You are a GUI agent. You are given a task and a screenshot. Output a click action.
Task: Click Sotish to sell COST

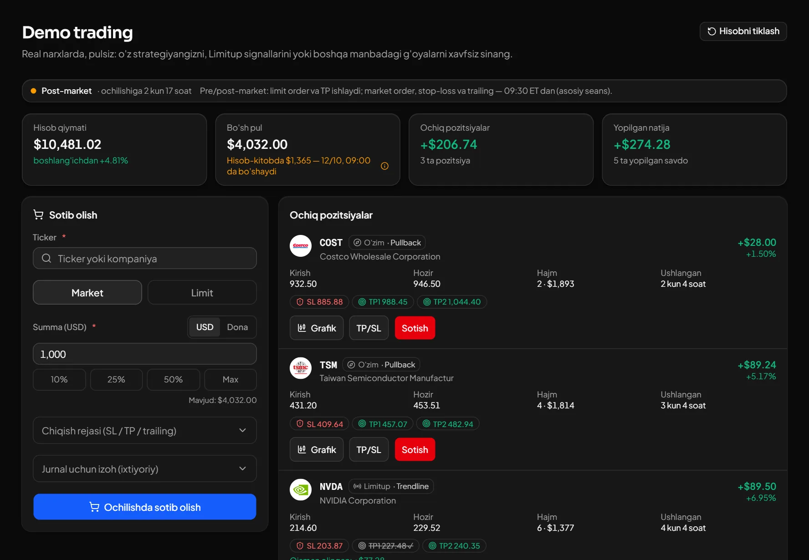[415, 328]
